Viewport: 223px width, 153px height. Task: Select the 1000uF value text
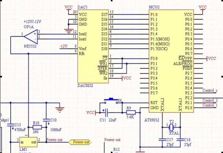pyautogui.click(x=56, y=130)
